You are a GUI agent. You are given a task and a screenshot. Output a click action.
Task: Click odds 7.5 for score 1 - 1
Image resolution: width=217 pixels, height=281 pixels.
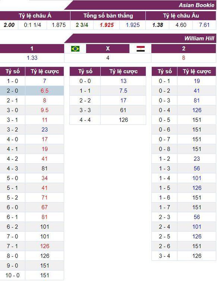(x=123, y=91)
